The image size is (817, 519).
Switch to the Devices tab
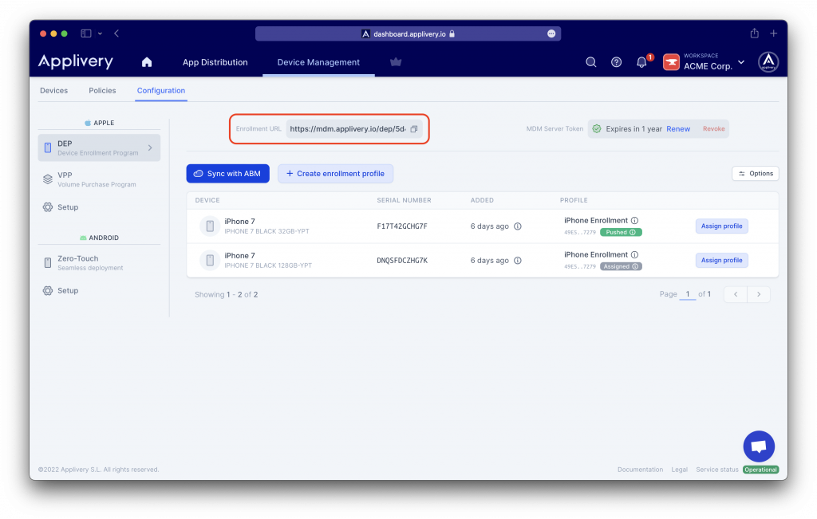(x=53, y=91)
